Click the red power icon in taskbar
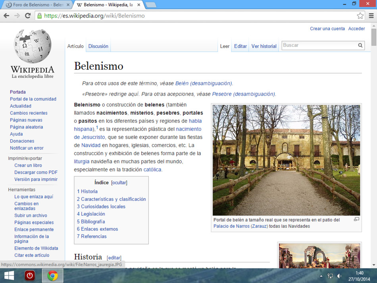Viewport: 377px width, 283px height. coord(30,275)
